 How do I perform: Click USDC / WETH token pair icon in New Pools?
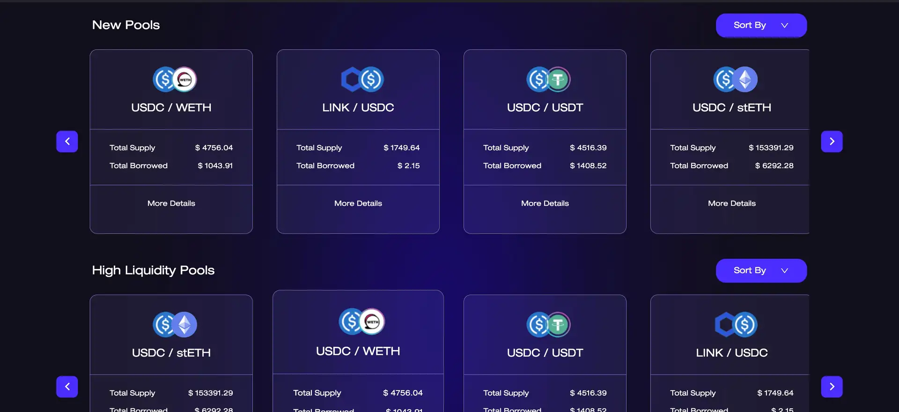(x=175, y=80)
